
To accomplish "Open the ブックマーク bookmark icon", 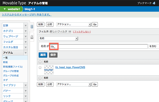I will [x=154, y=3].
